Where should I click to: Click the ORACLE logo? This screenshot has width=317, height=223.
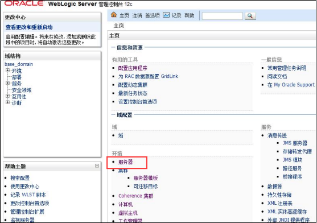[x=24, y=3]
